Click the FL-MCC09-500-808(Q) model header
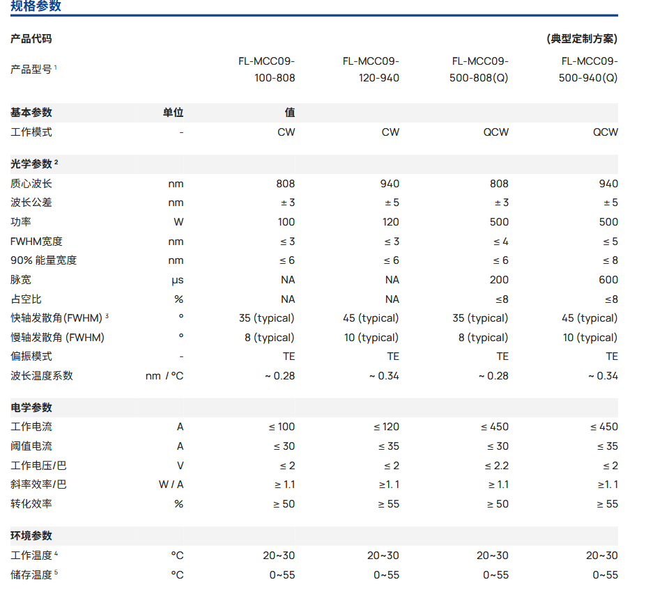This screenshot has width=646, height=589. [x=479, y=69]
